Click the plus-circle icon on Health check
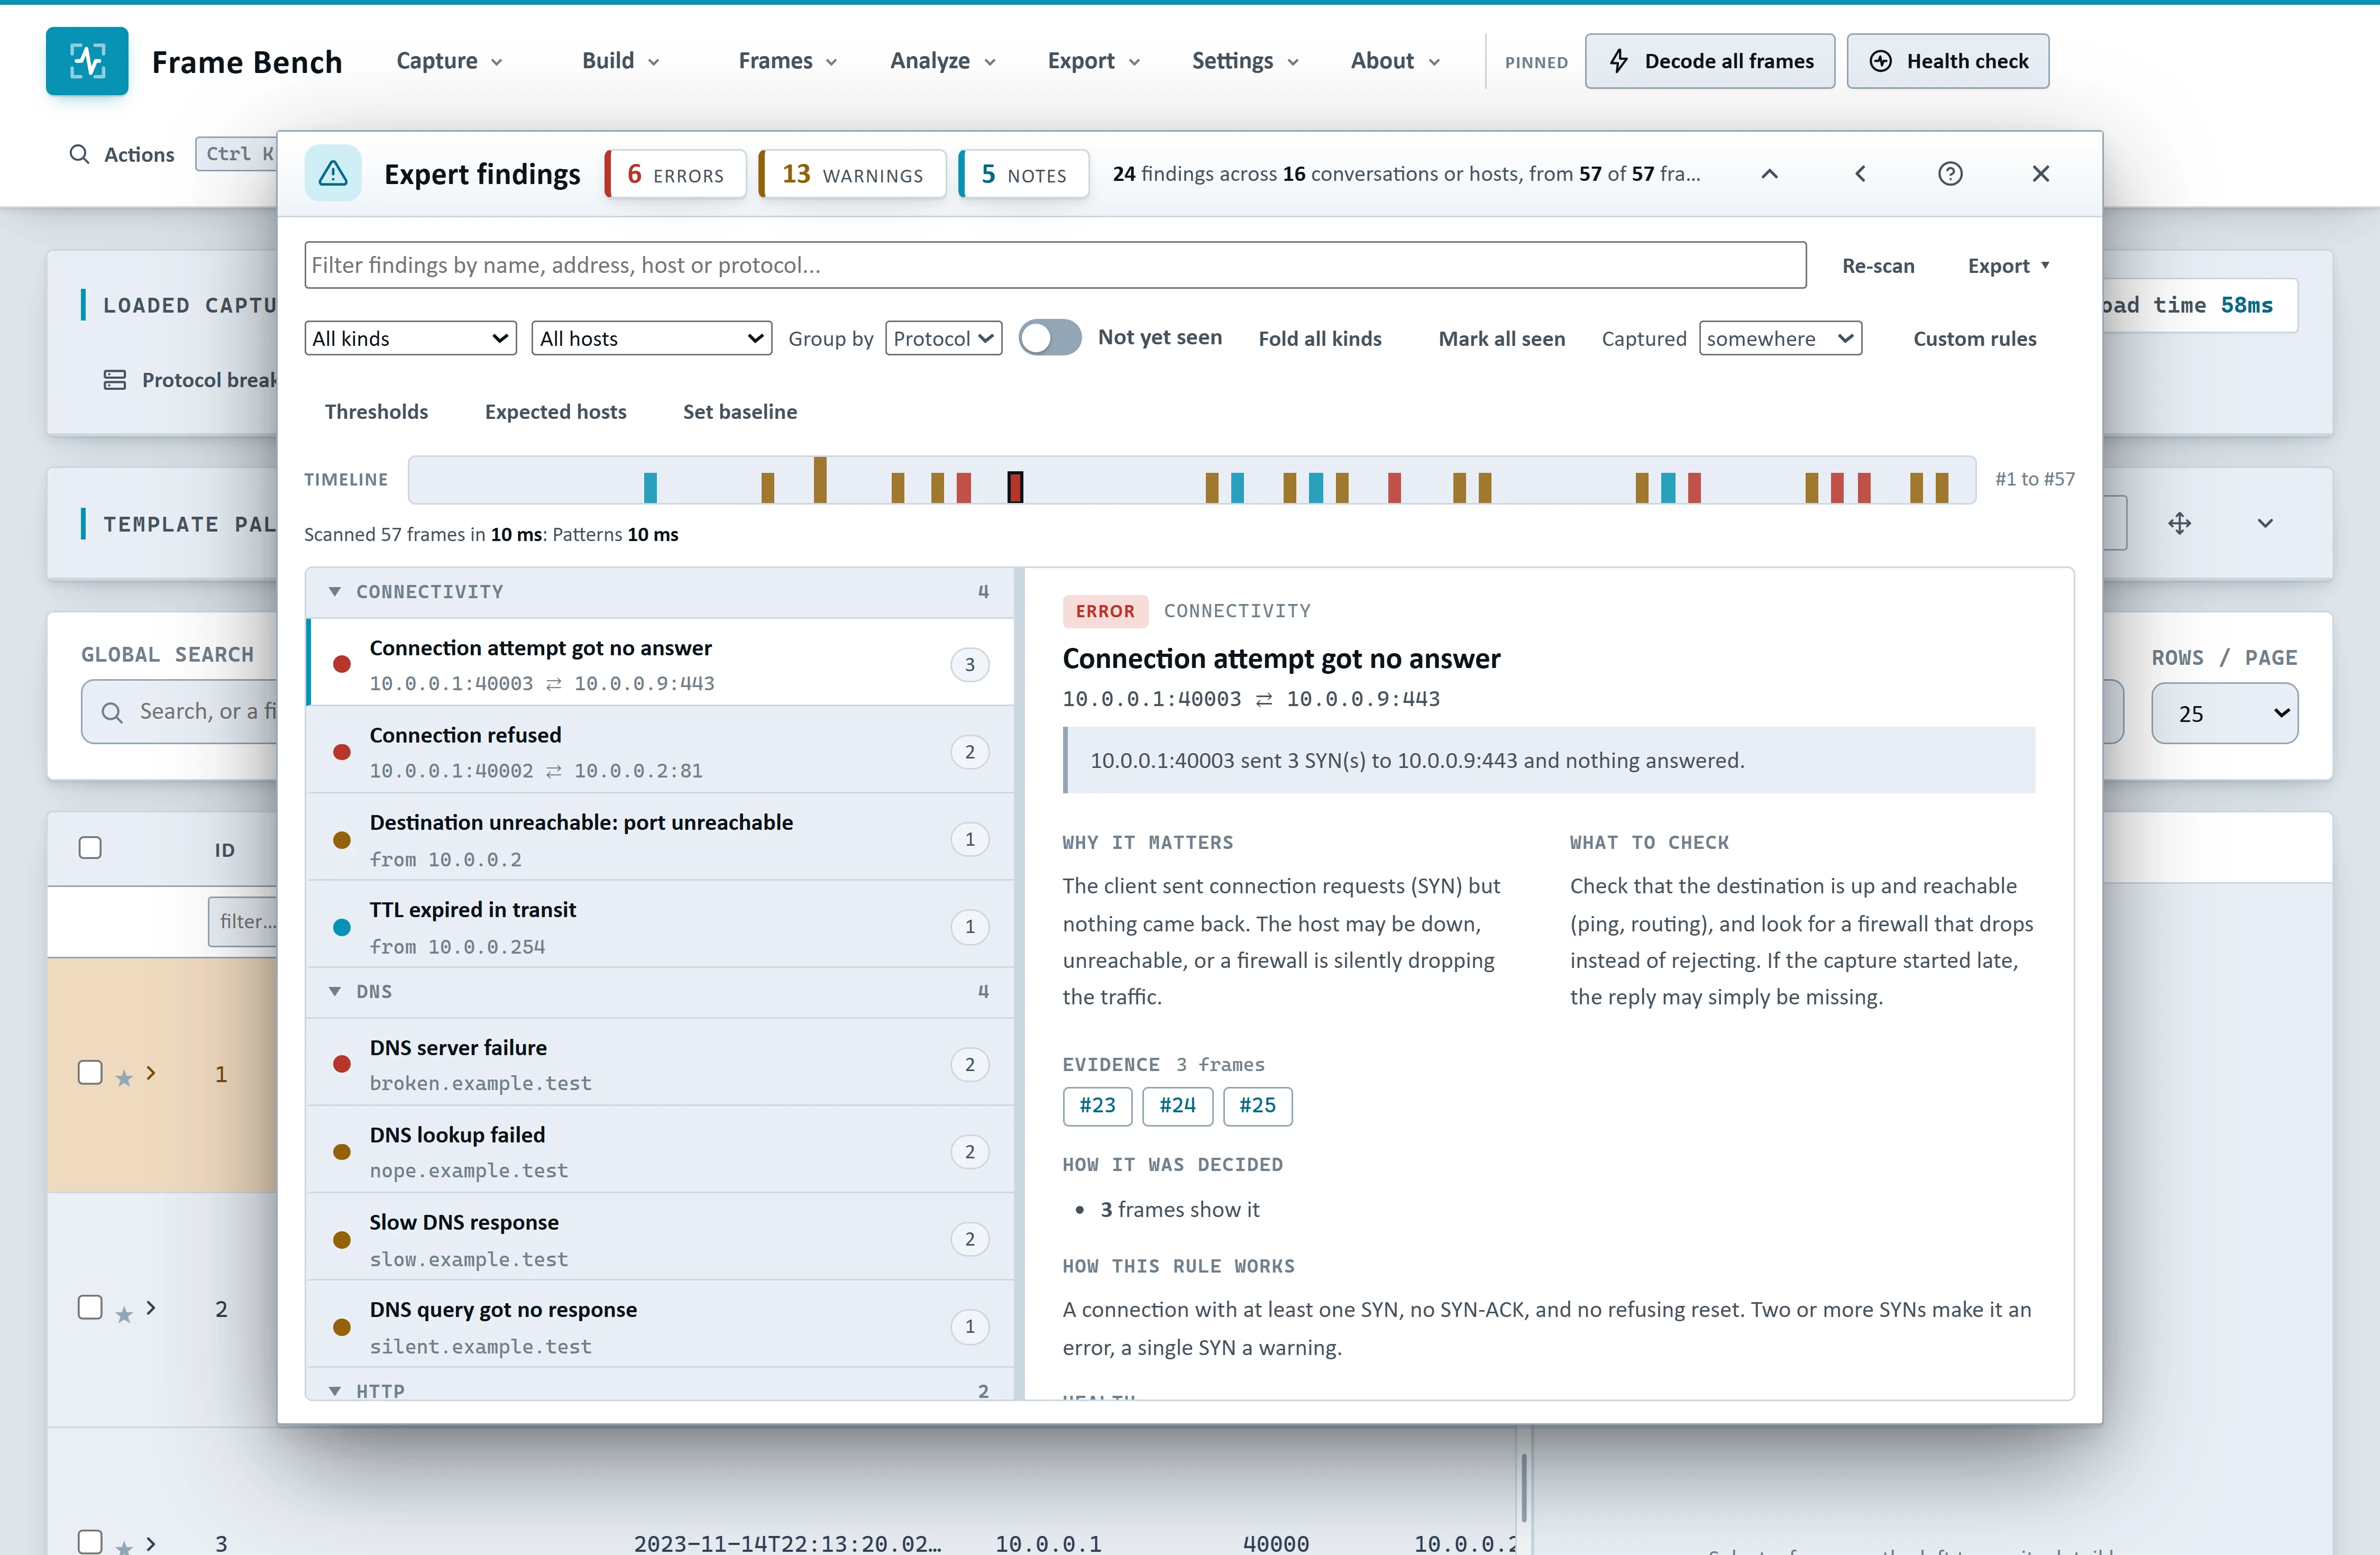 coord(1880,61)
